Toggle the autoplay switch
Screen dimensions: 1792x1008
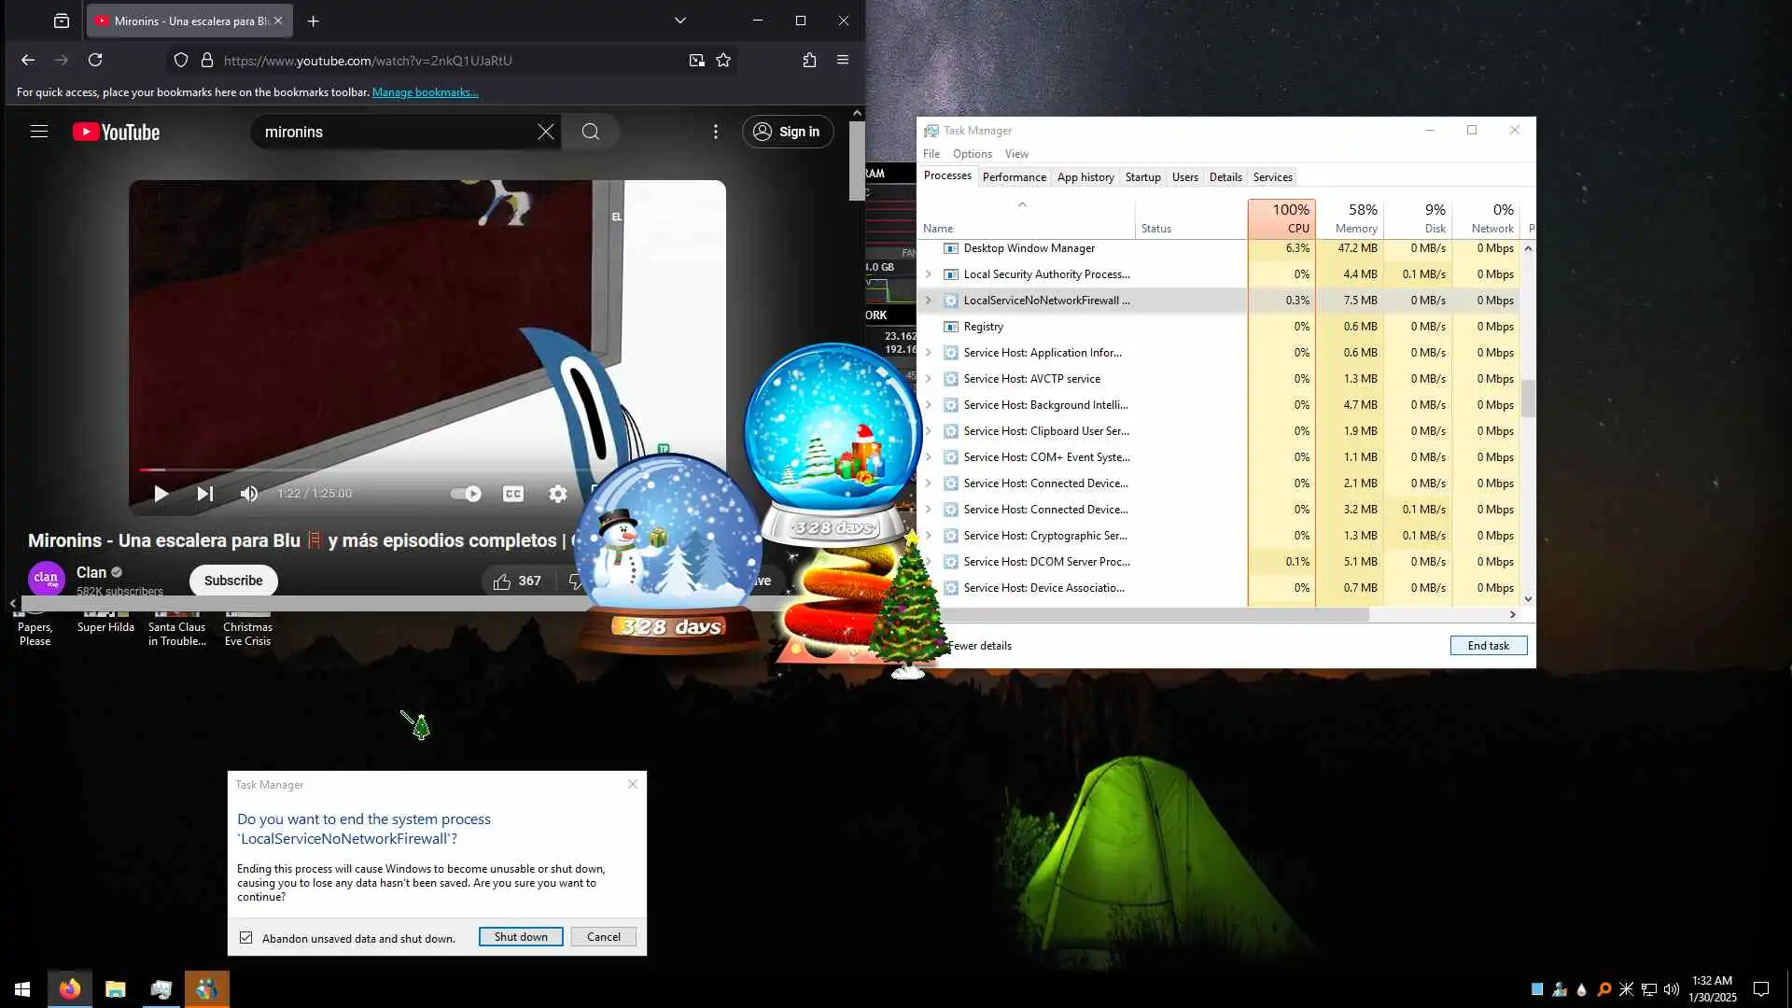(466, 494)
